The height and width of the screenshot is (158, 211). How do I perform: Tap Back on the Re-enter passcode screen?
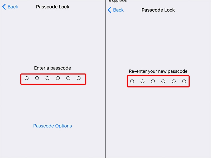(x=116, y=10)
